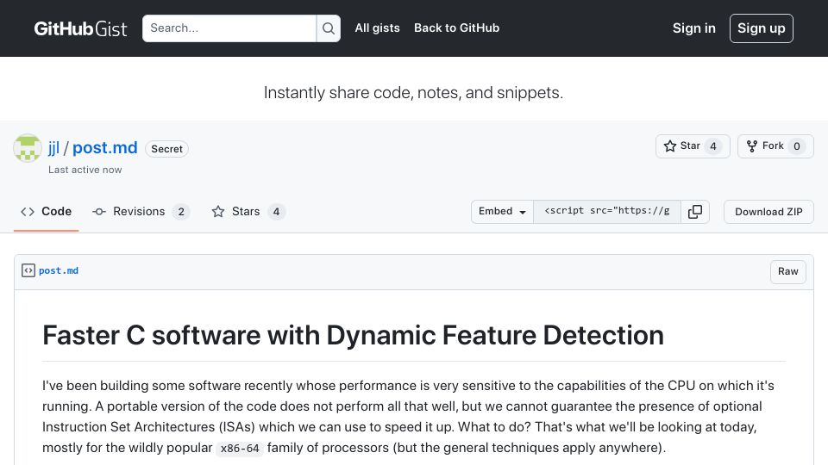
Task: Open the post.md file header link
Action: [59, 270]
